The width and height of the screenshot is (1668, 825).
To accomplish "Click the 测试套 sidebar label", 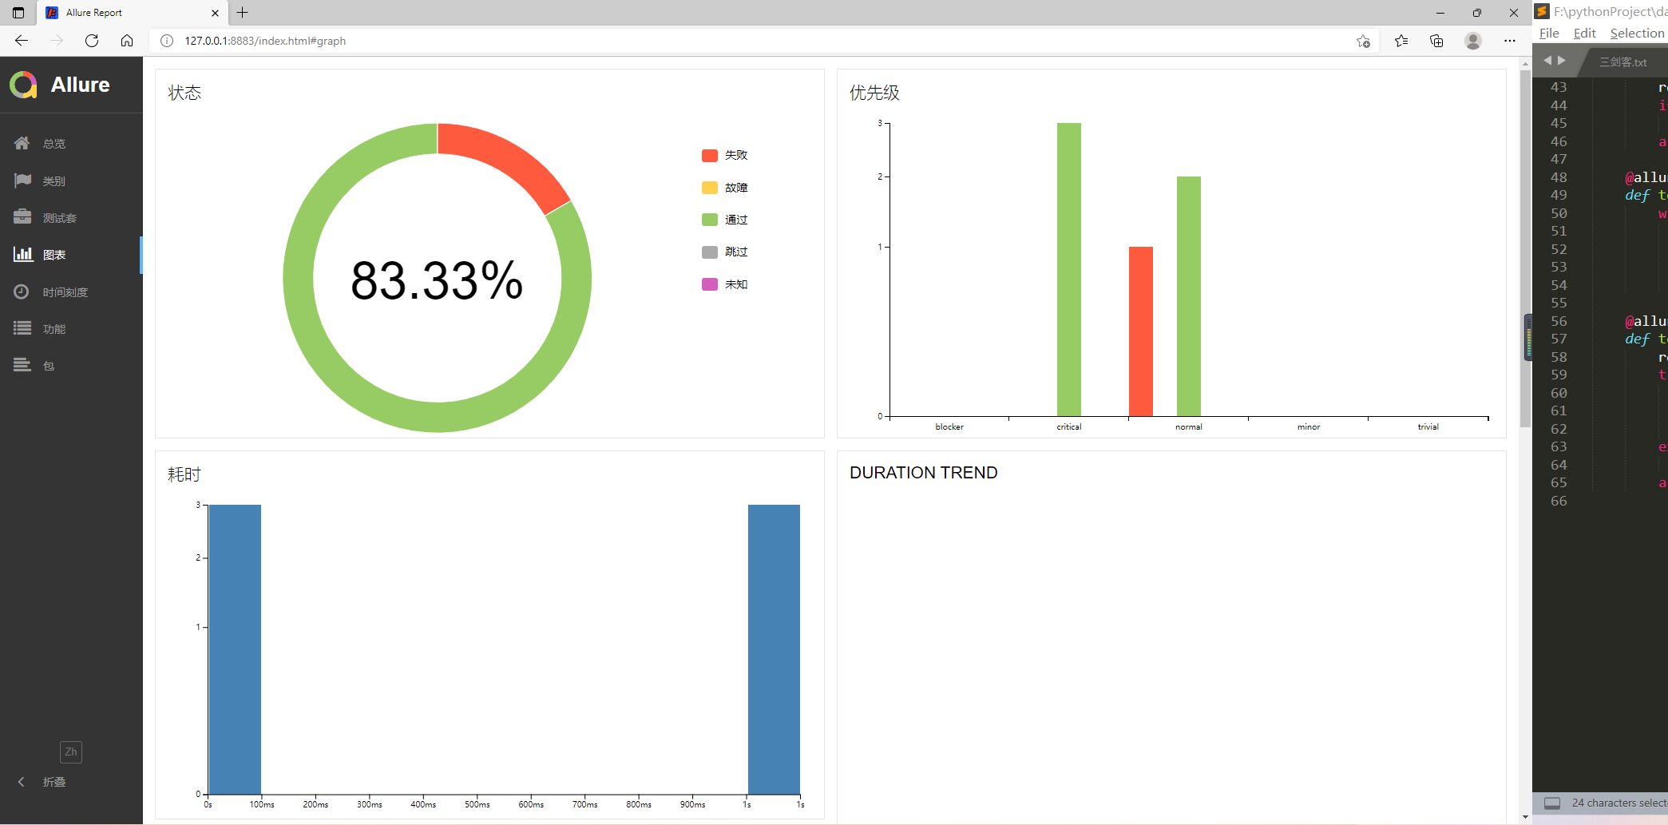I will [60, 218].
